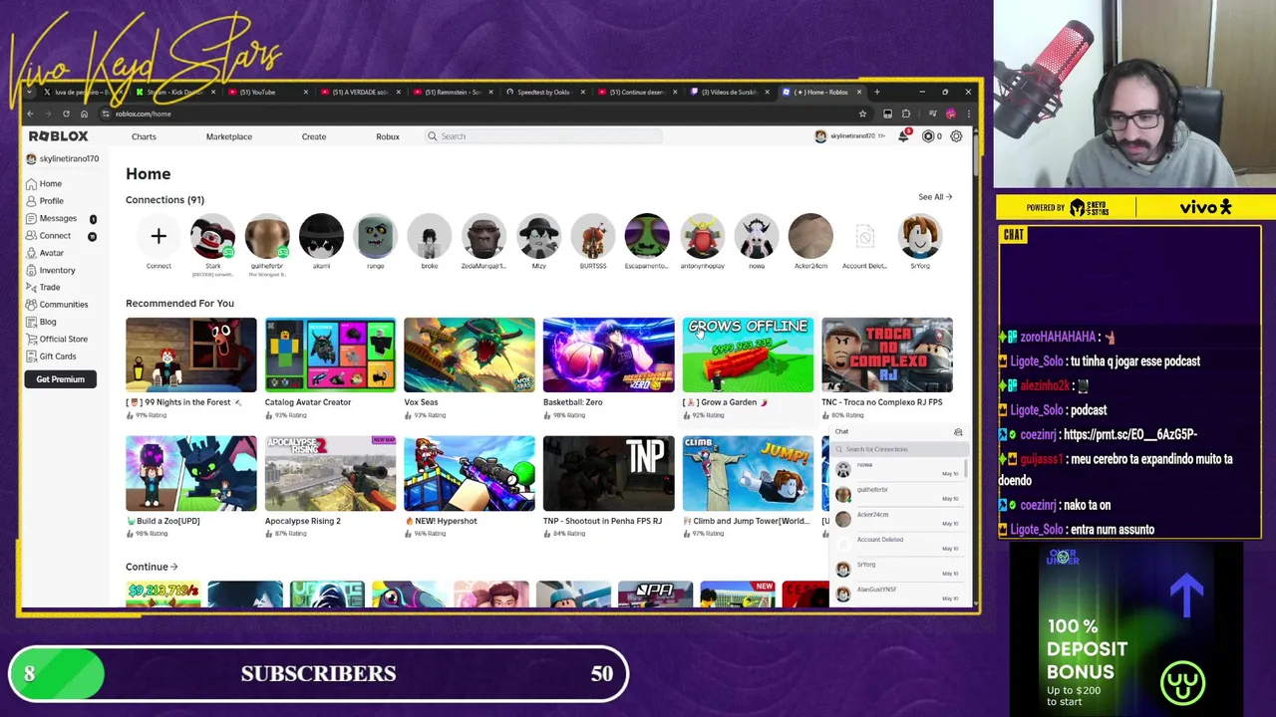This screenshot has width=1276, height=717.
Task: Open the guilheferbr connection avatar
Action: (266, 237)
